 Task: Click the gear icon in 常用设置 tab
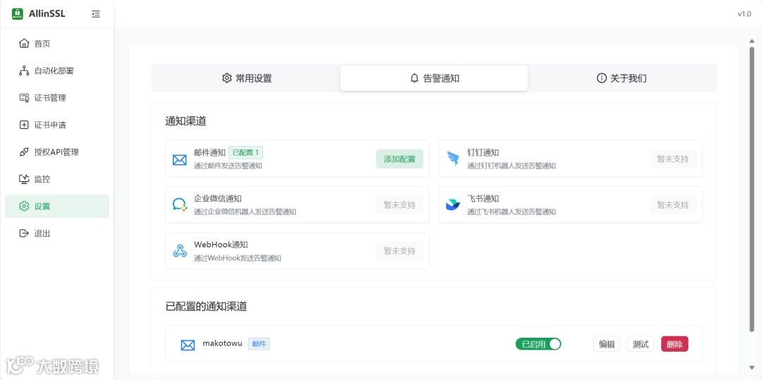[x=226, y=78]
